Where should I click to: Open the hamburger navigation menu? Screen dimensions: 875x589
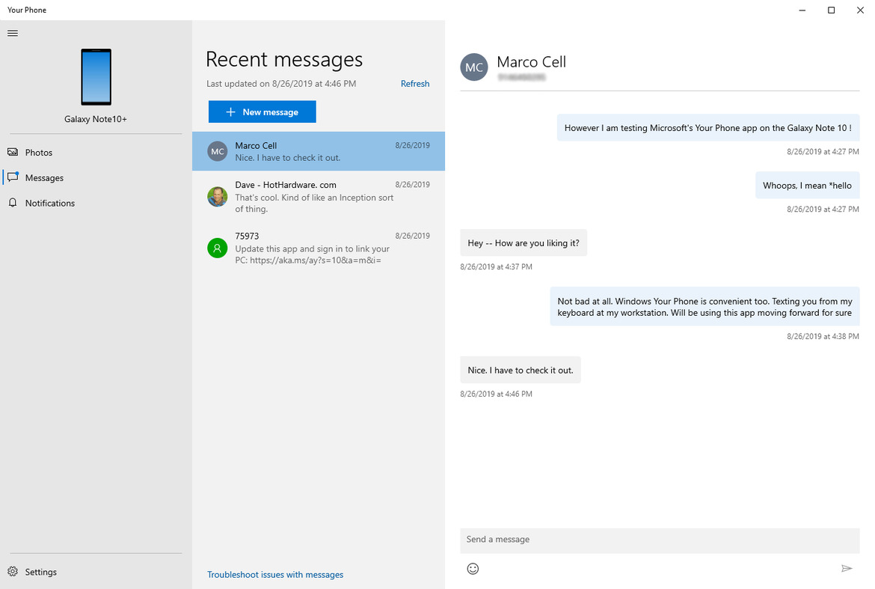click(12, 33)
